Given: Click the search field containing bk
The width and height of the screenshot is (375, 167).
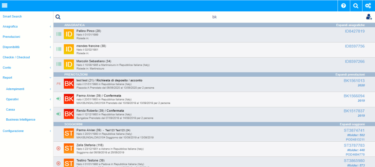Looking at the screenshot, I should click(x=214, y=17).
